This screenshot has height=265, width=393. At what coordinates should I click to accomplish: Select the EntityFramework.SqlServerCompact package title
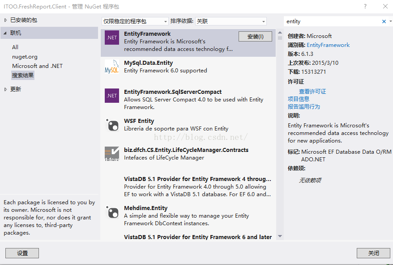pos(173,92)
